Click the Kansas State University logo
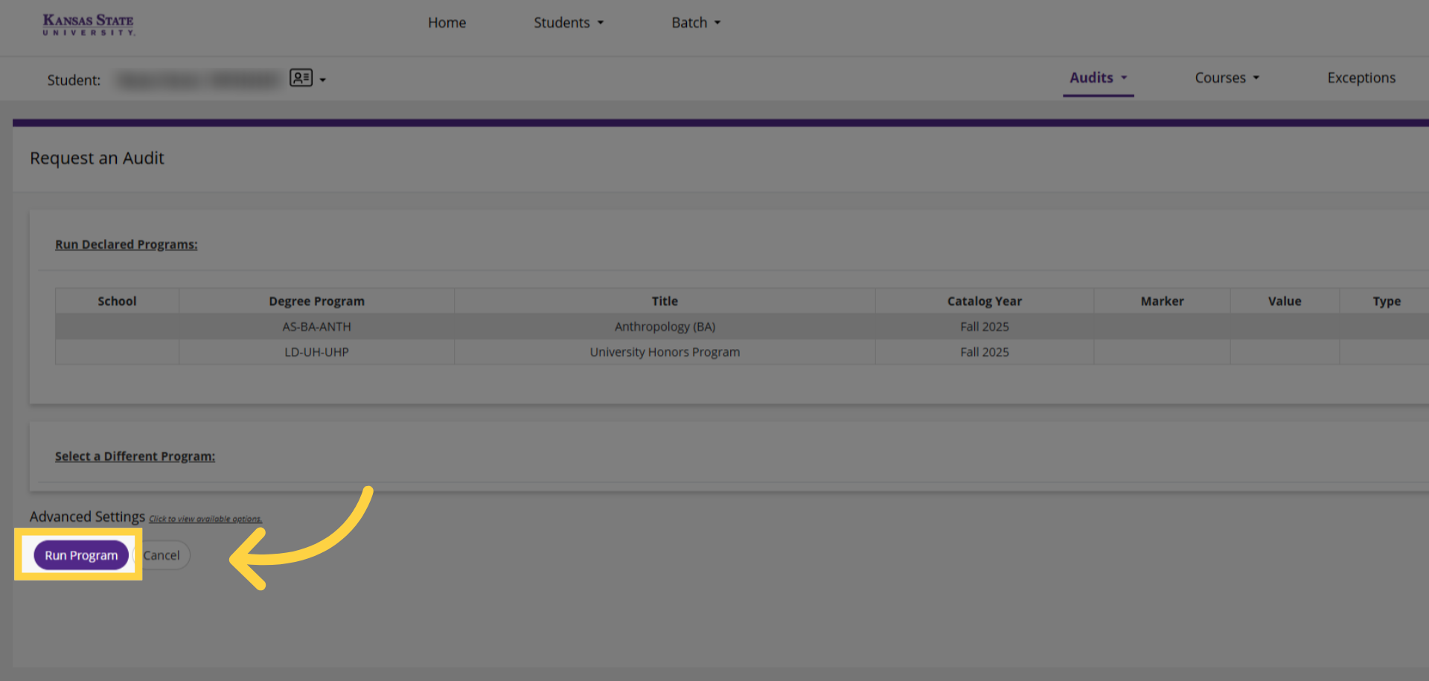Viewport: 1429px width, 681px height. (x=89, y=25)
